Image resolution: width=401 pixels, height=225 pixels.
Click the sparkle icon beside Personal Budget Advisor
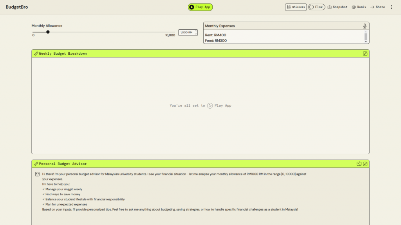pyautogui.click(x=36, y=164)
